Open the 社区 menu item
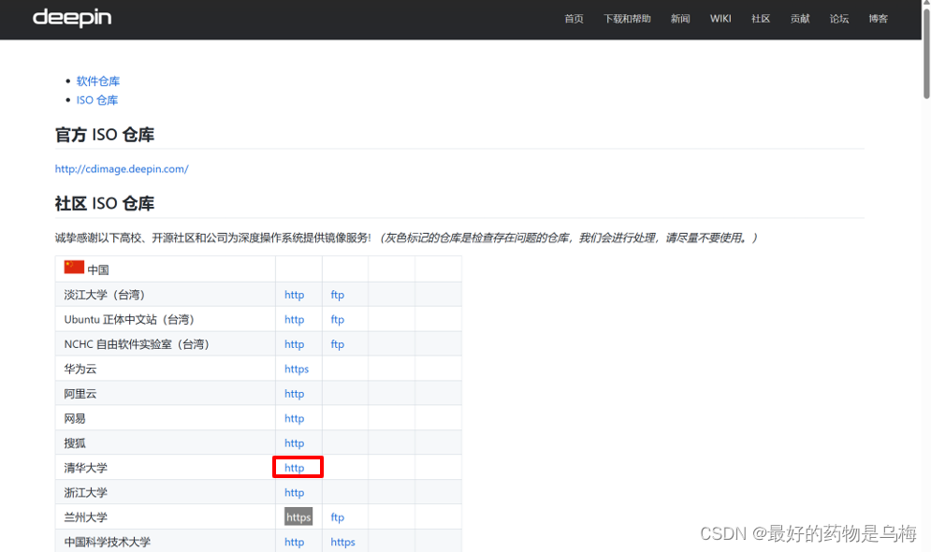 coord(760,18)
